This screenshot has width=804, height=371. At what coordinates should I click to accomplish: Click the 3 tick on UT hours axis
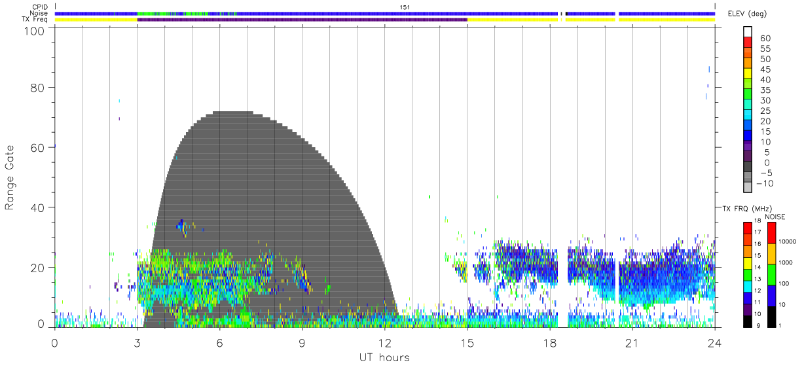137,342
